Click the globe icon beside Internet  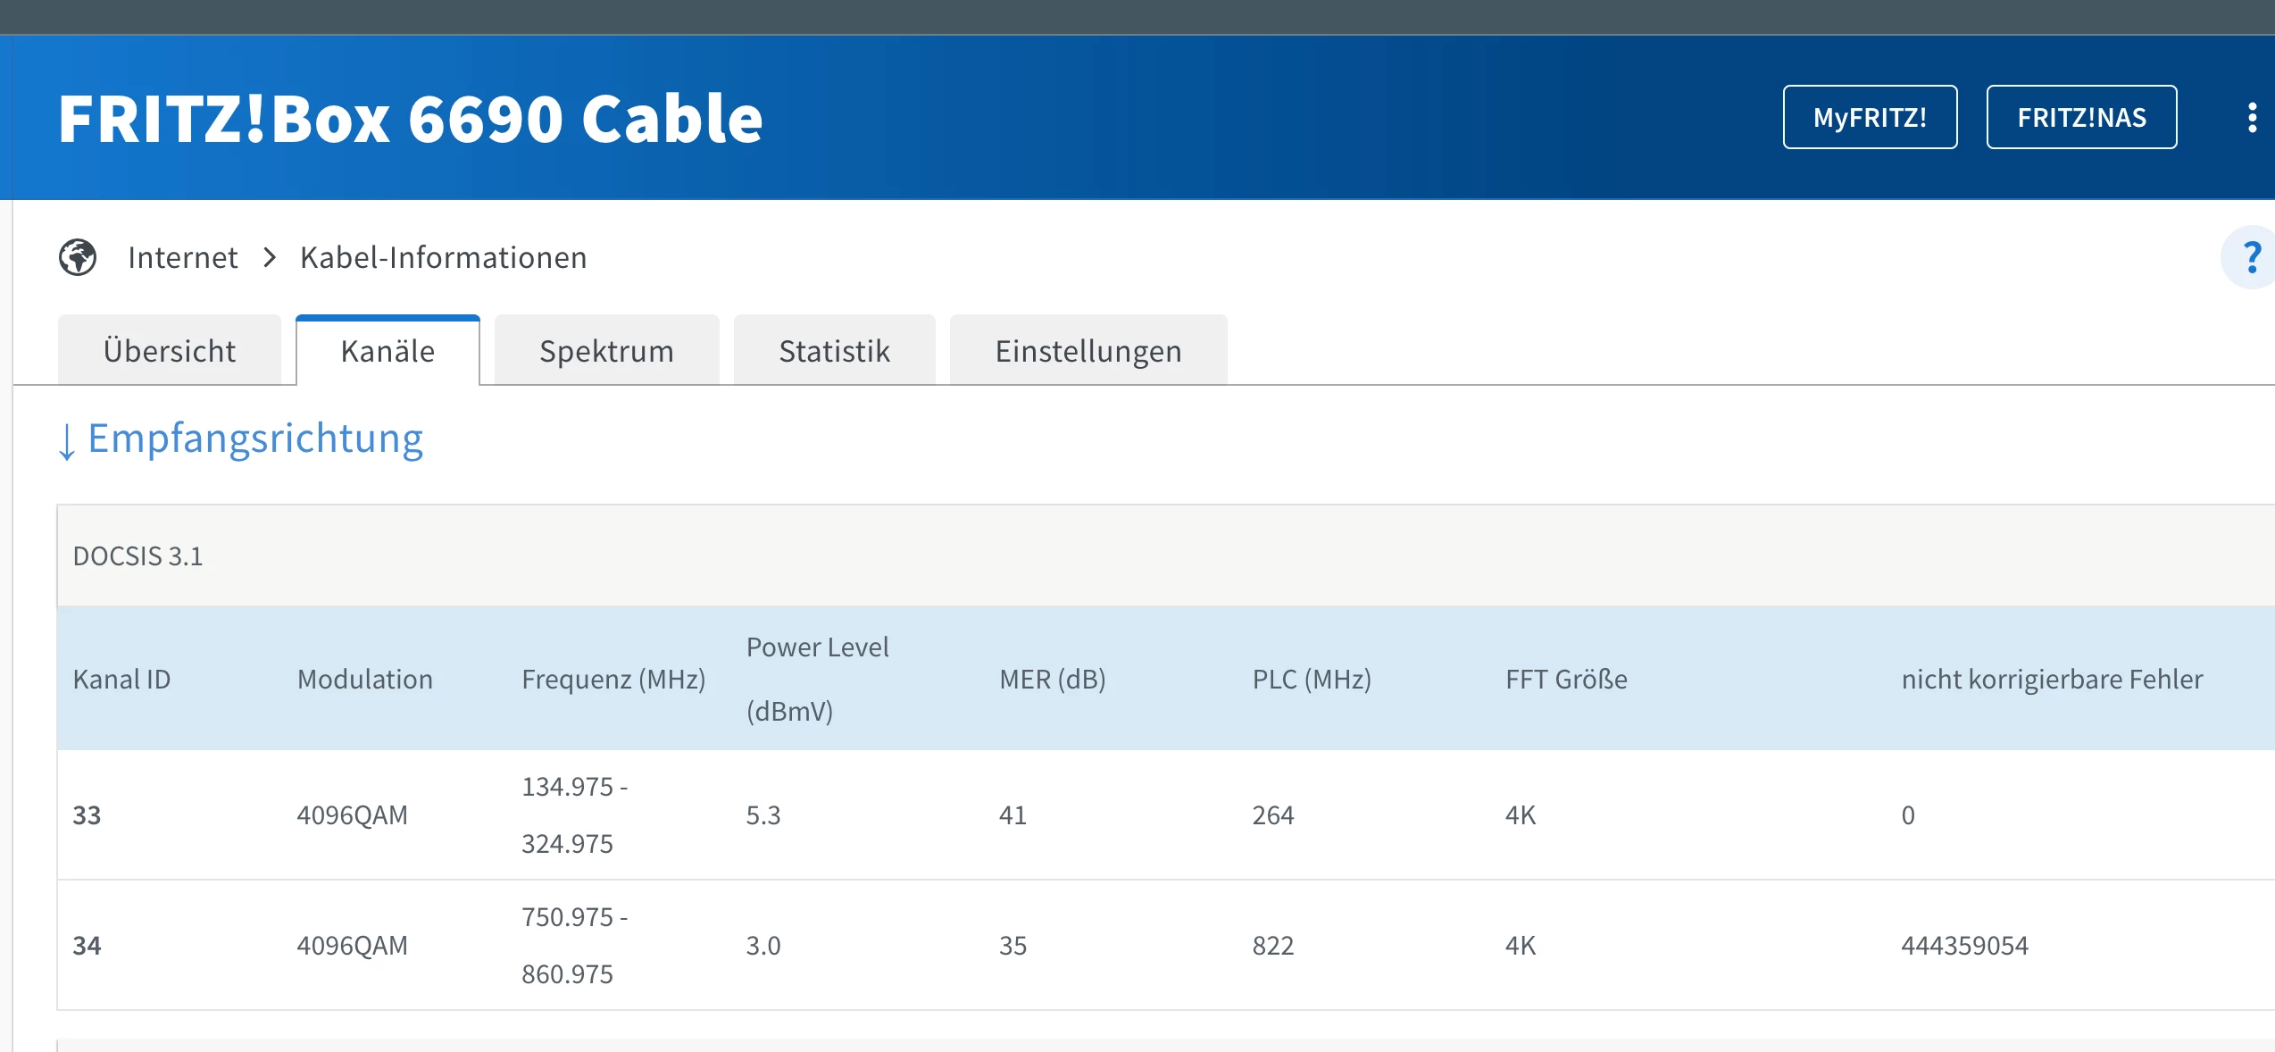click(78, 257)
